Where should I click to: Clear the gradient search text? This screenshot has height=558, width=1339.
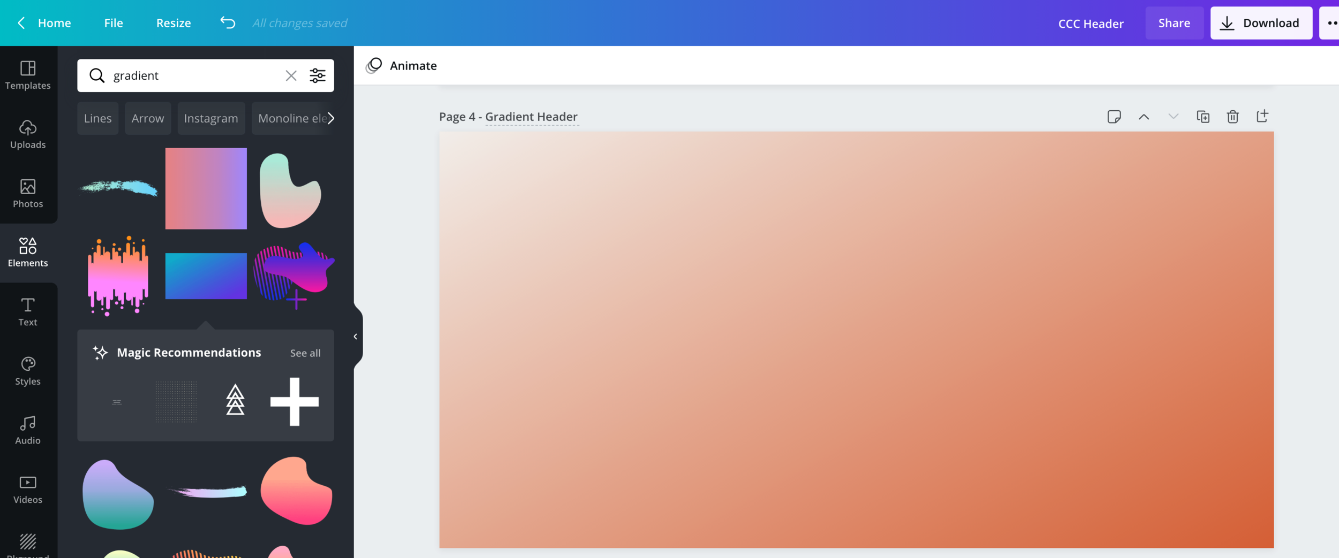pos(291,75)
